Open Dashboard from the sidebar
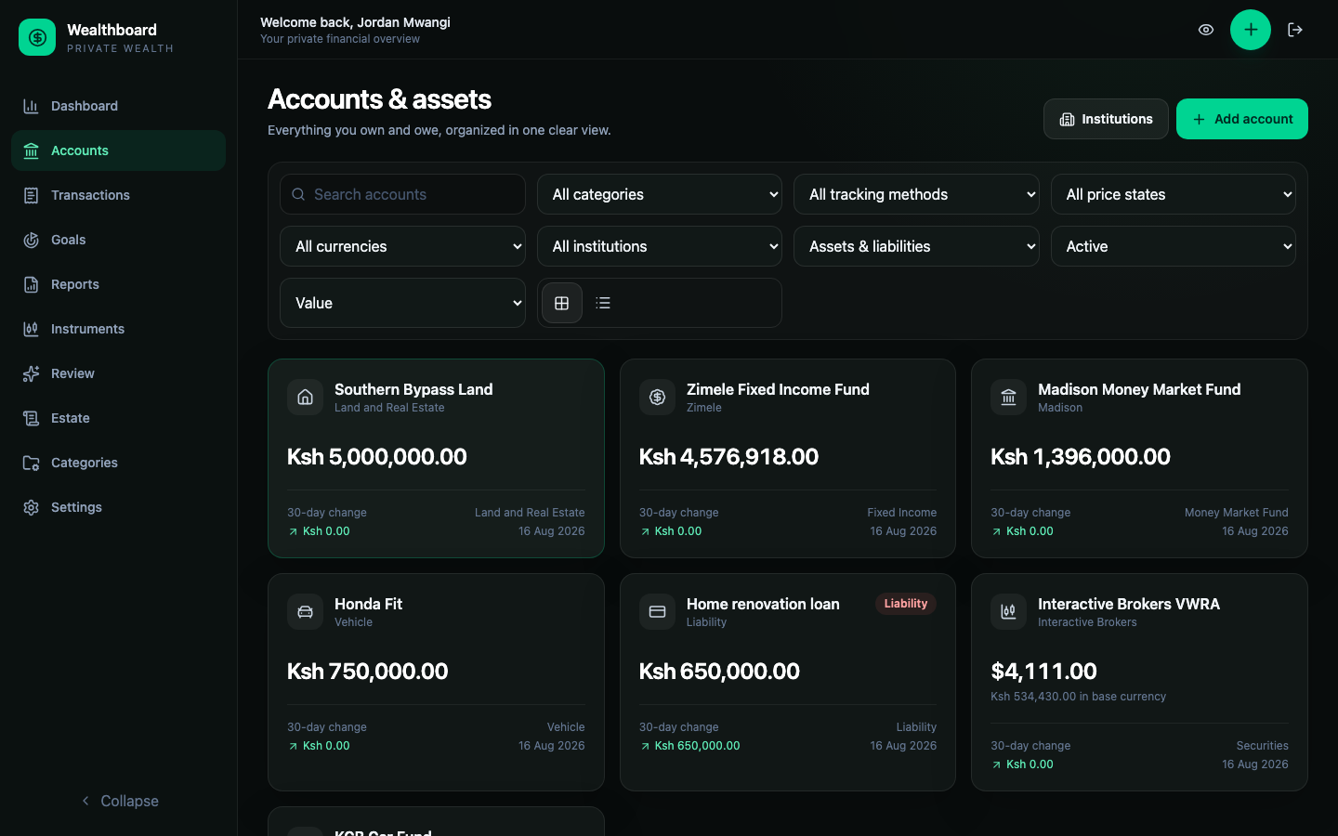The height and width of the screenshot is (836, 1338). (118, 106)
